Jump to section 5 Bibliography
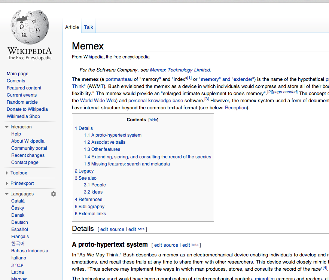The height and width of the screenshot is (280, 329). tap(89, 207)
